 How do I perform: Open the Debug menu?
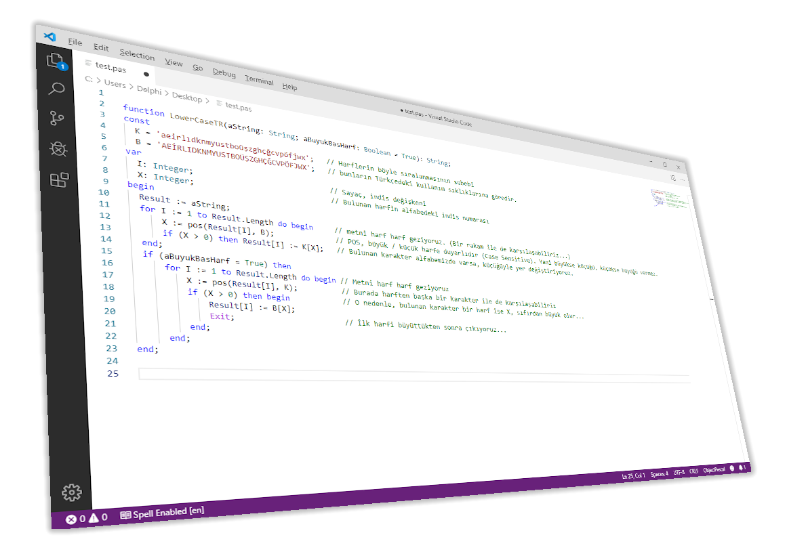tap(224, 72)
